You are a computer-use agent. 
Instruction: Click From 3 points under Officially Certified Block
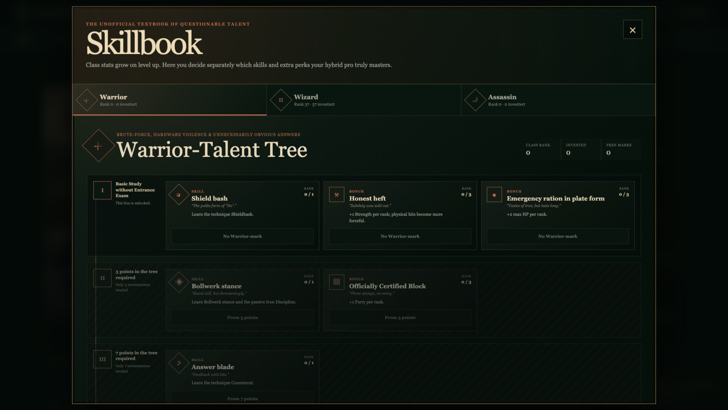[x=400, y=317]
